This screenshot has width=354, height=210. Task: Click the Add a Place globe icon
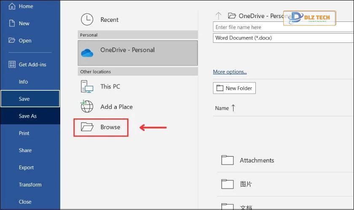point(87,106)
